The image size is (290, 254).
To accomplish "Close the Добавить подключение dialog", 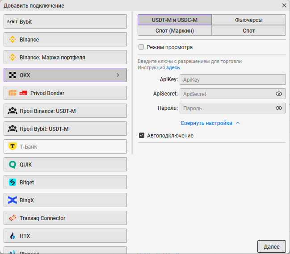I will pos(284,5).
